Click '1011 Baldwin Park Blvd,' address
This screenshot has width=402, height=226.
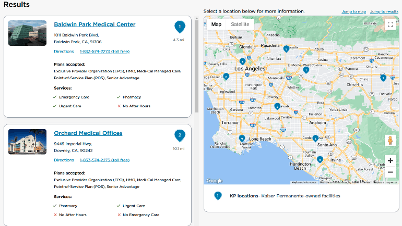(x=76, y=35)
